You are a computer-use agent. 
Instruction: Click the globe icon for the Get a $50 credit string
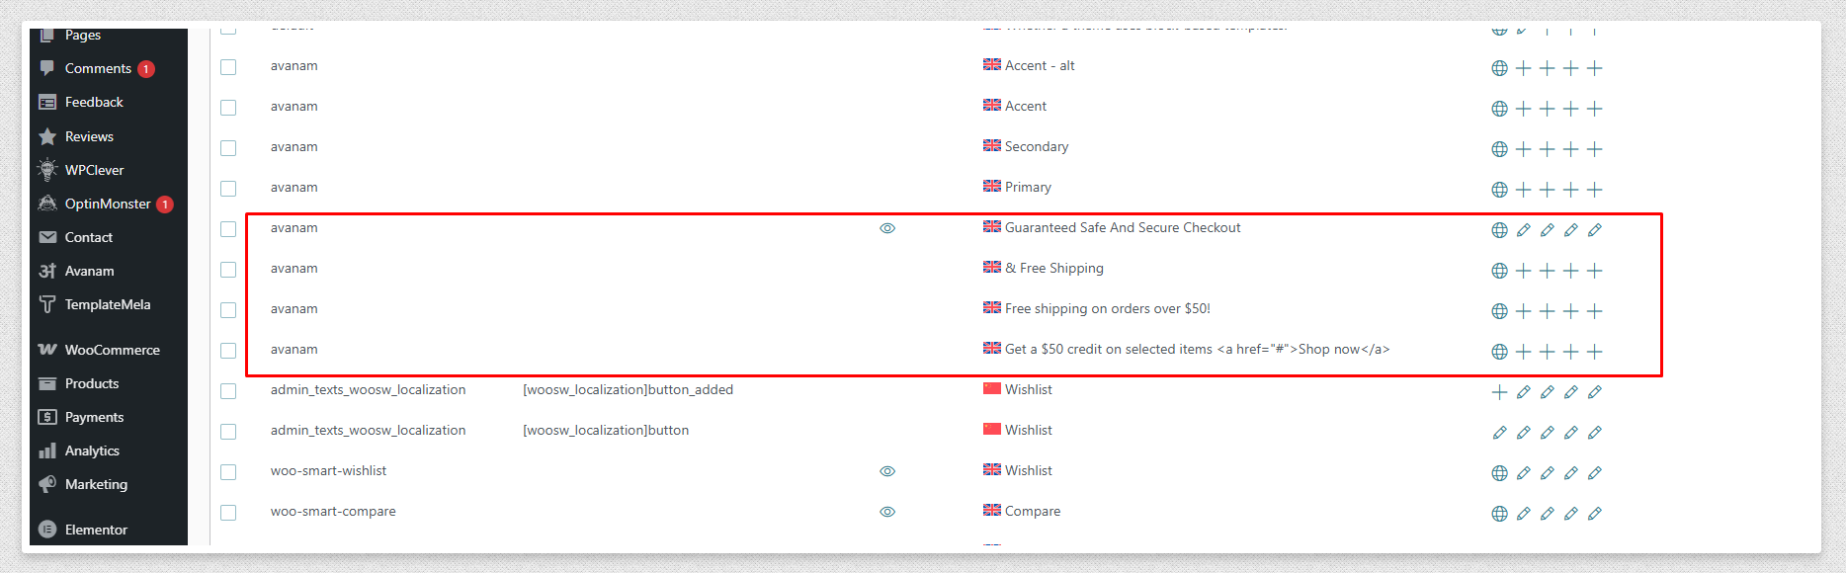click(x=1499, y=352)
